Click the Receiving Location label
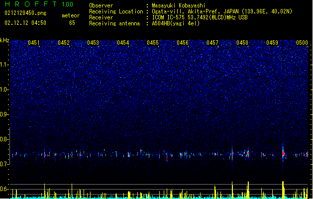Viewport: 313px width, 199px height. (116, 11)
